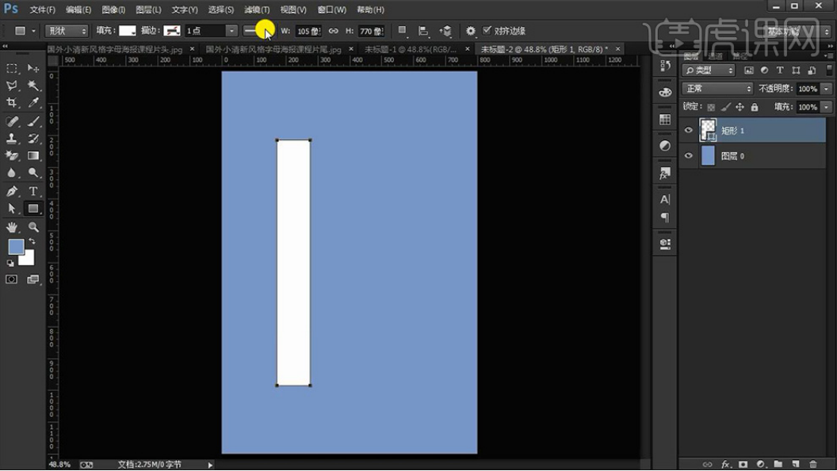
Task: Select the Path Selection tool
Action: 12,208
